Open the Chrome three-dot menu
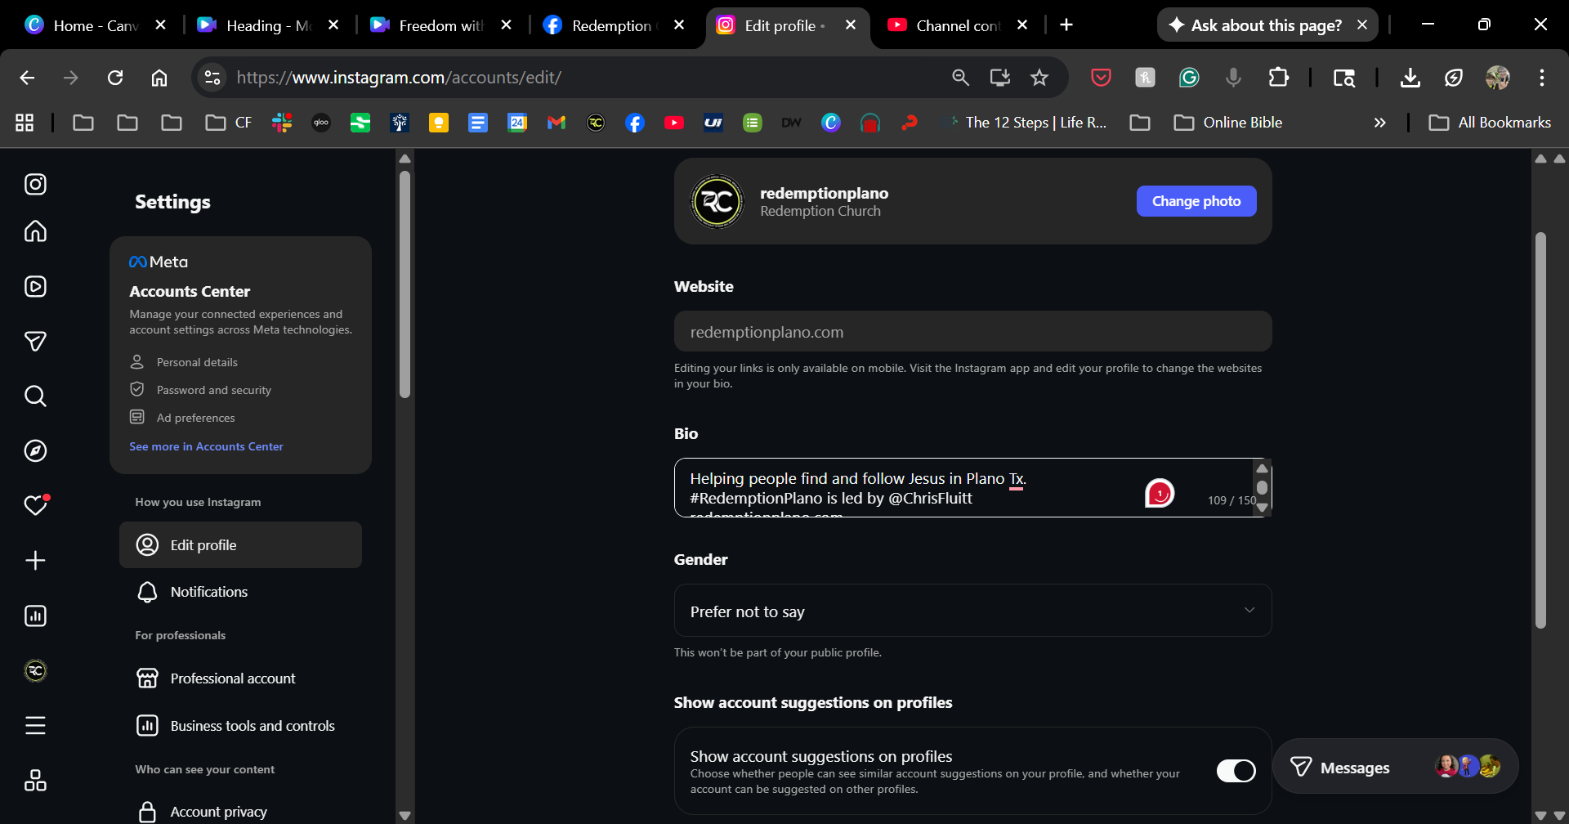This screenshot has width=1569, height=824. (x=1541, y=78)
